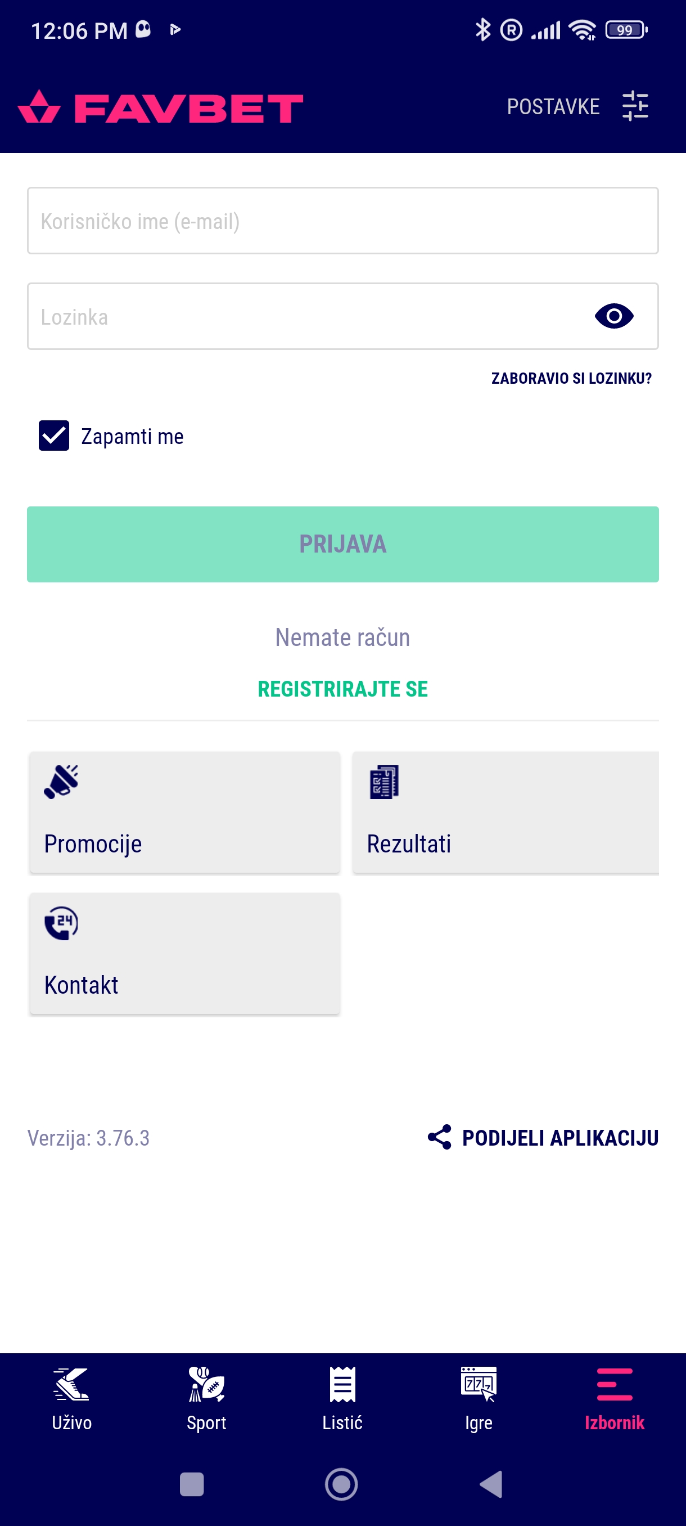
Task: Tap the share icon beside Podijeli aplikaciju
Action: (x=439, y=1137)
